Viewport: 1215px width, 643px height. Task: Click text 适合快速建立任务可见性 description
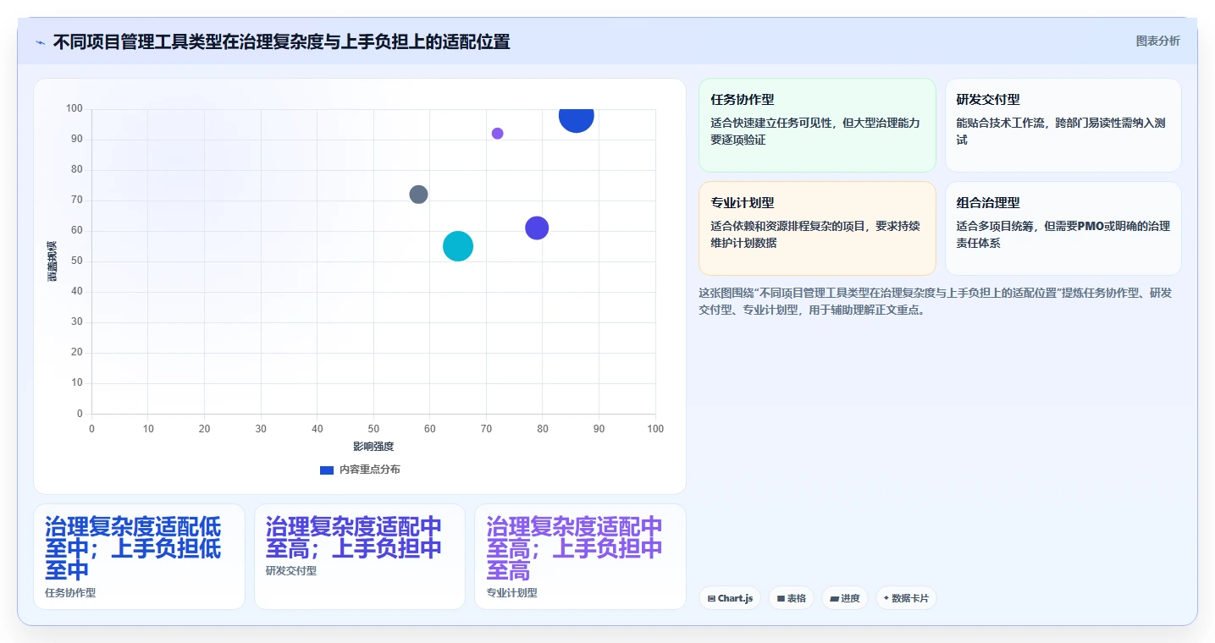coord(815,131)
